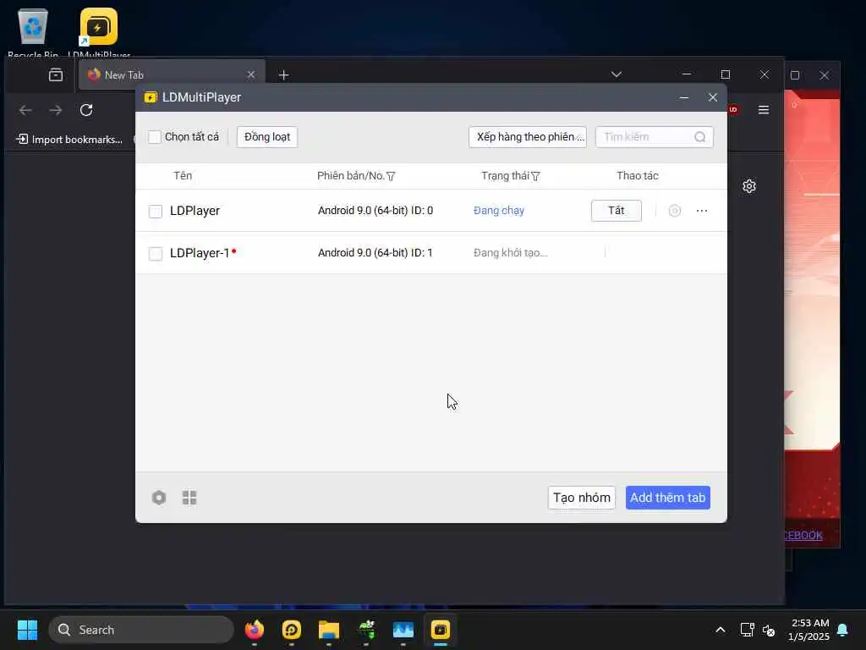Click the record icon in LDPlayer row

674,211
